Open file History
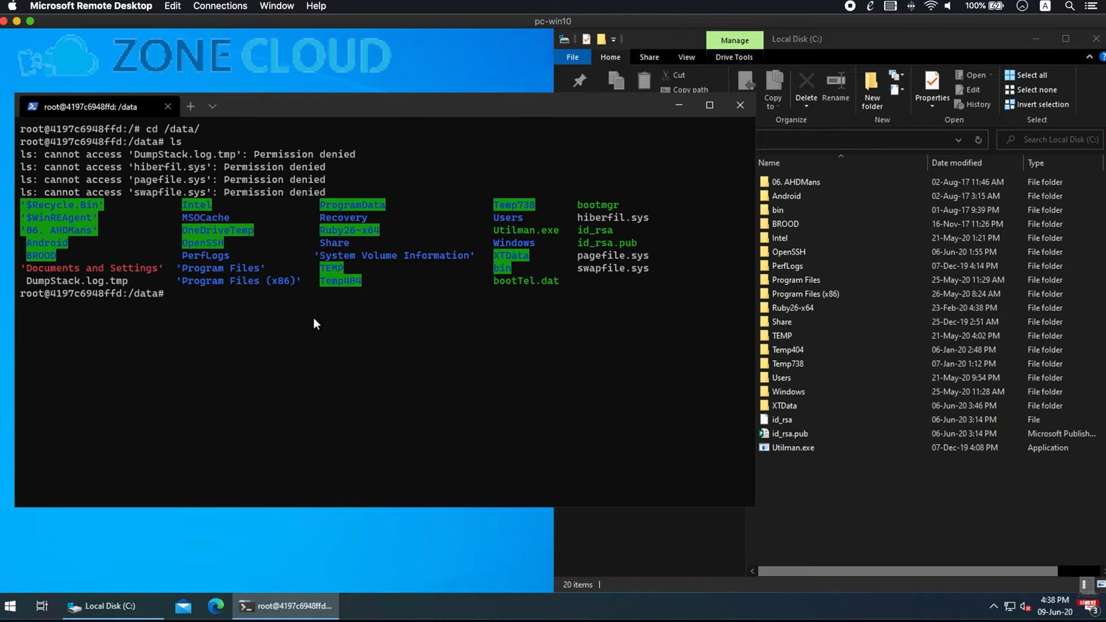Viewport: 1106px width, 622px height. [973, 104]
